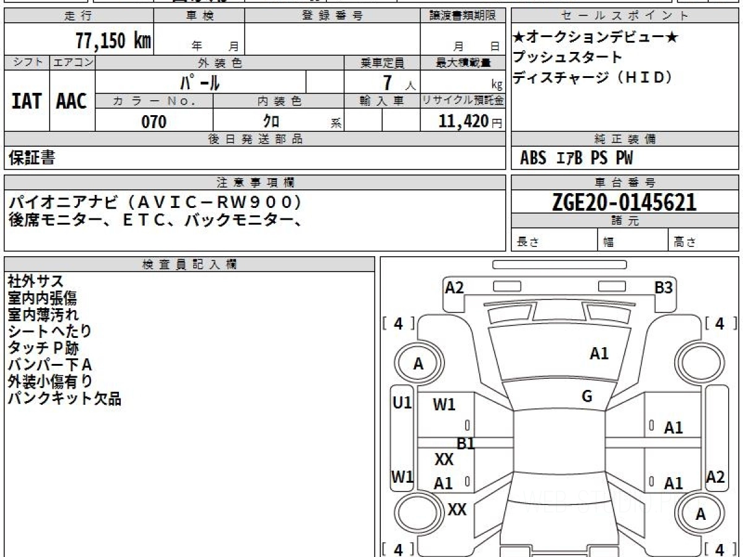Click the 車台番号 header
This screenshot has width=743, height=557.
tap(625, 183)
